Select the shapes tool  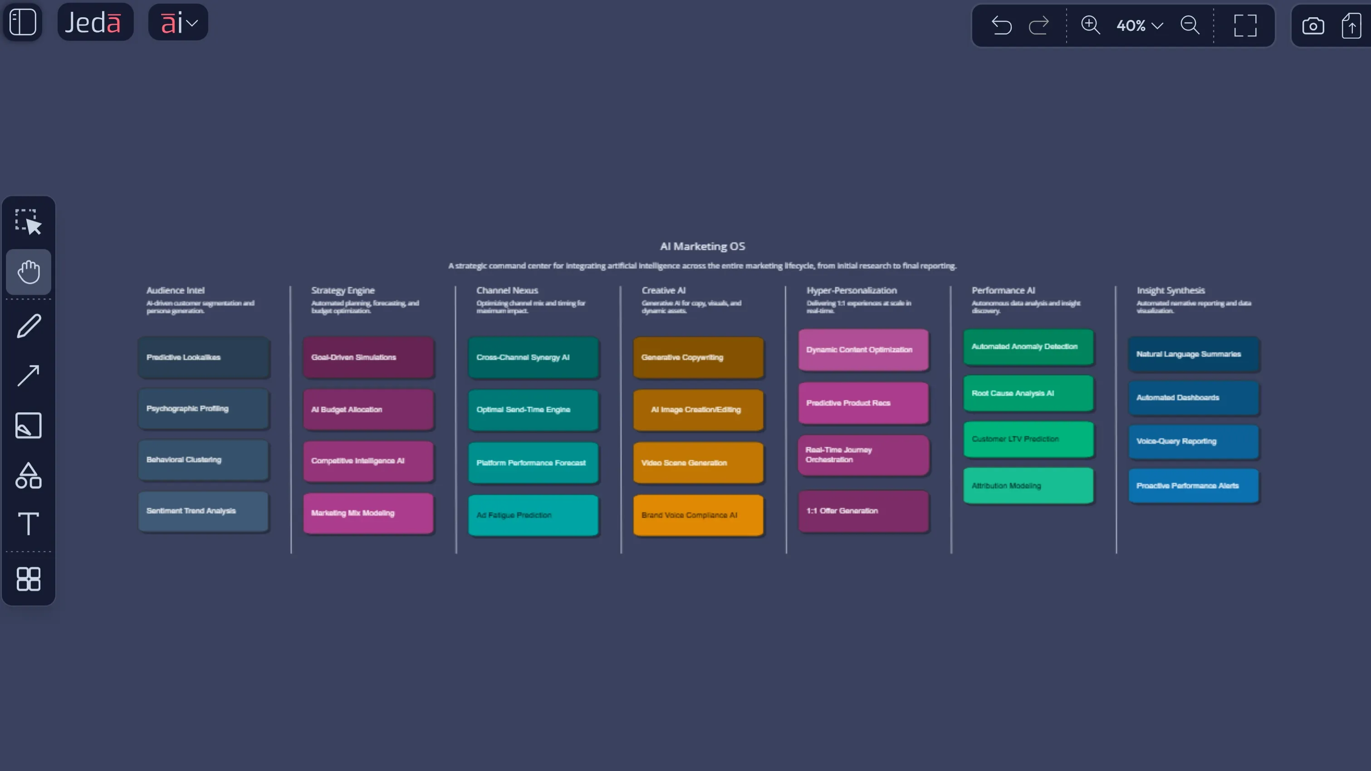click(x=28, y=475)
